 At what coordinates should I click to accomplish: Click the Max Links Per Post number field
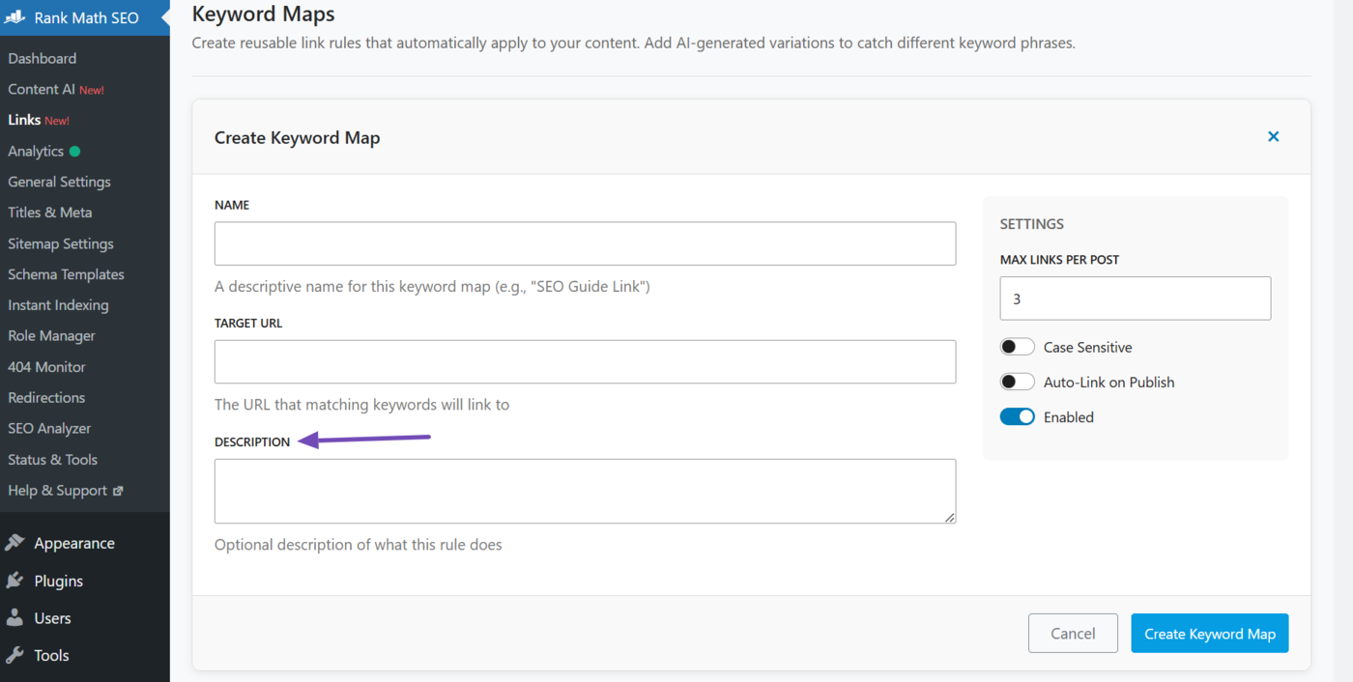[1135, 298]
